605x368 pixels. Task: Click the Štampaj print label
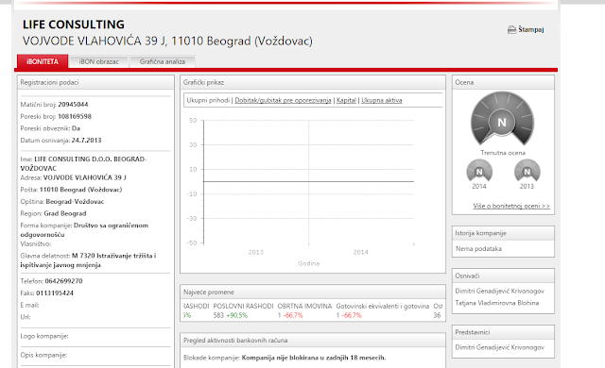click(x=531, y=29)
